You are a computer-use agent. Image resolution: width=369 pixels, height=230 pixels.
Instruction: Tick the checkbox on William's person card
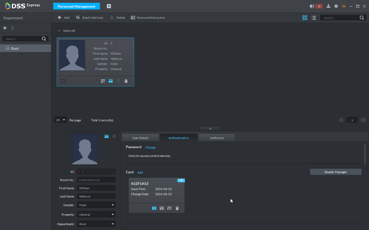point(64,81)
